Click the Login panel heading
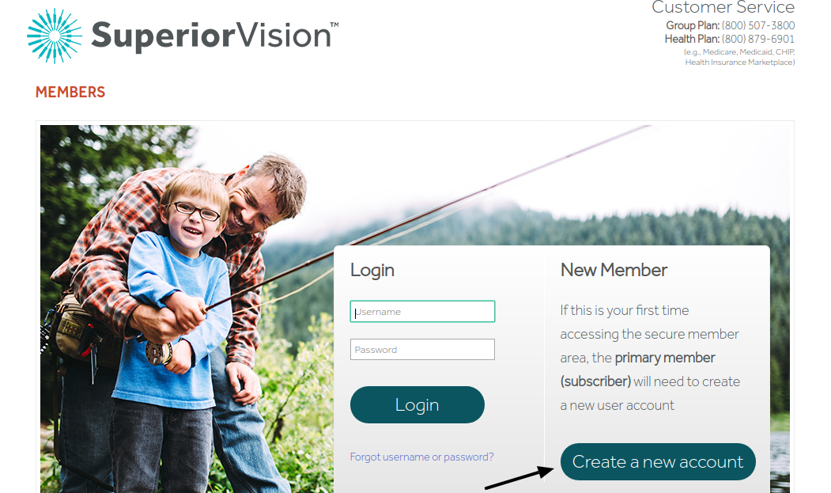 (x=372, y=271)
